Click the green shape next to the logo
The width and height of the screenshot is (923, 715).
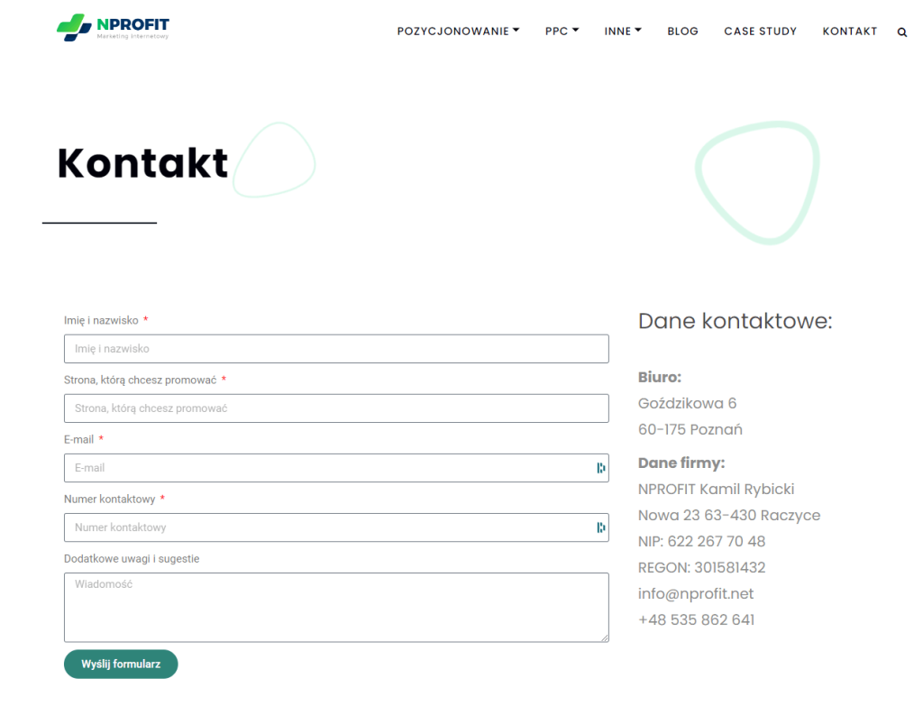[70, 24]
